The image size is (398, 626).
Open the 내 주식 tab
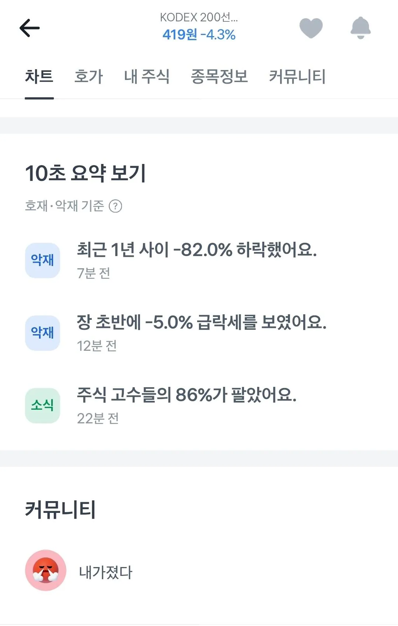147,77
